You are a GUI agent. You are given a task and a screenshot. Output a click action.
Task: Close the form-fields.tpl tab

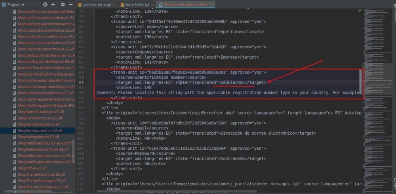coord(152,4)
